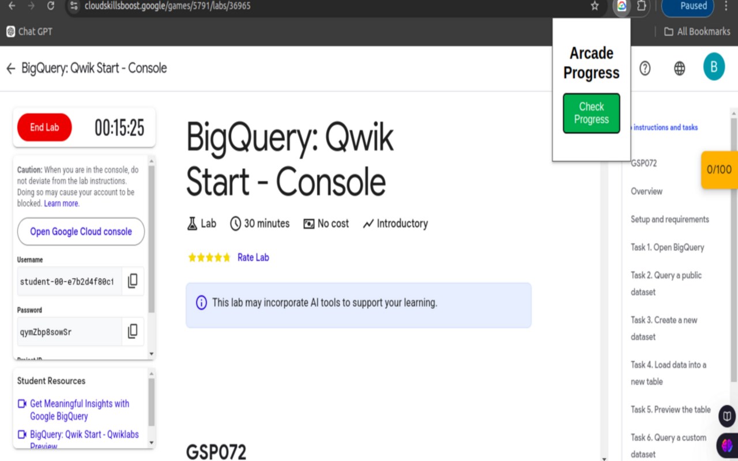Reload the page
The image size is (738, 461).
[51, 6]
